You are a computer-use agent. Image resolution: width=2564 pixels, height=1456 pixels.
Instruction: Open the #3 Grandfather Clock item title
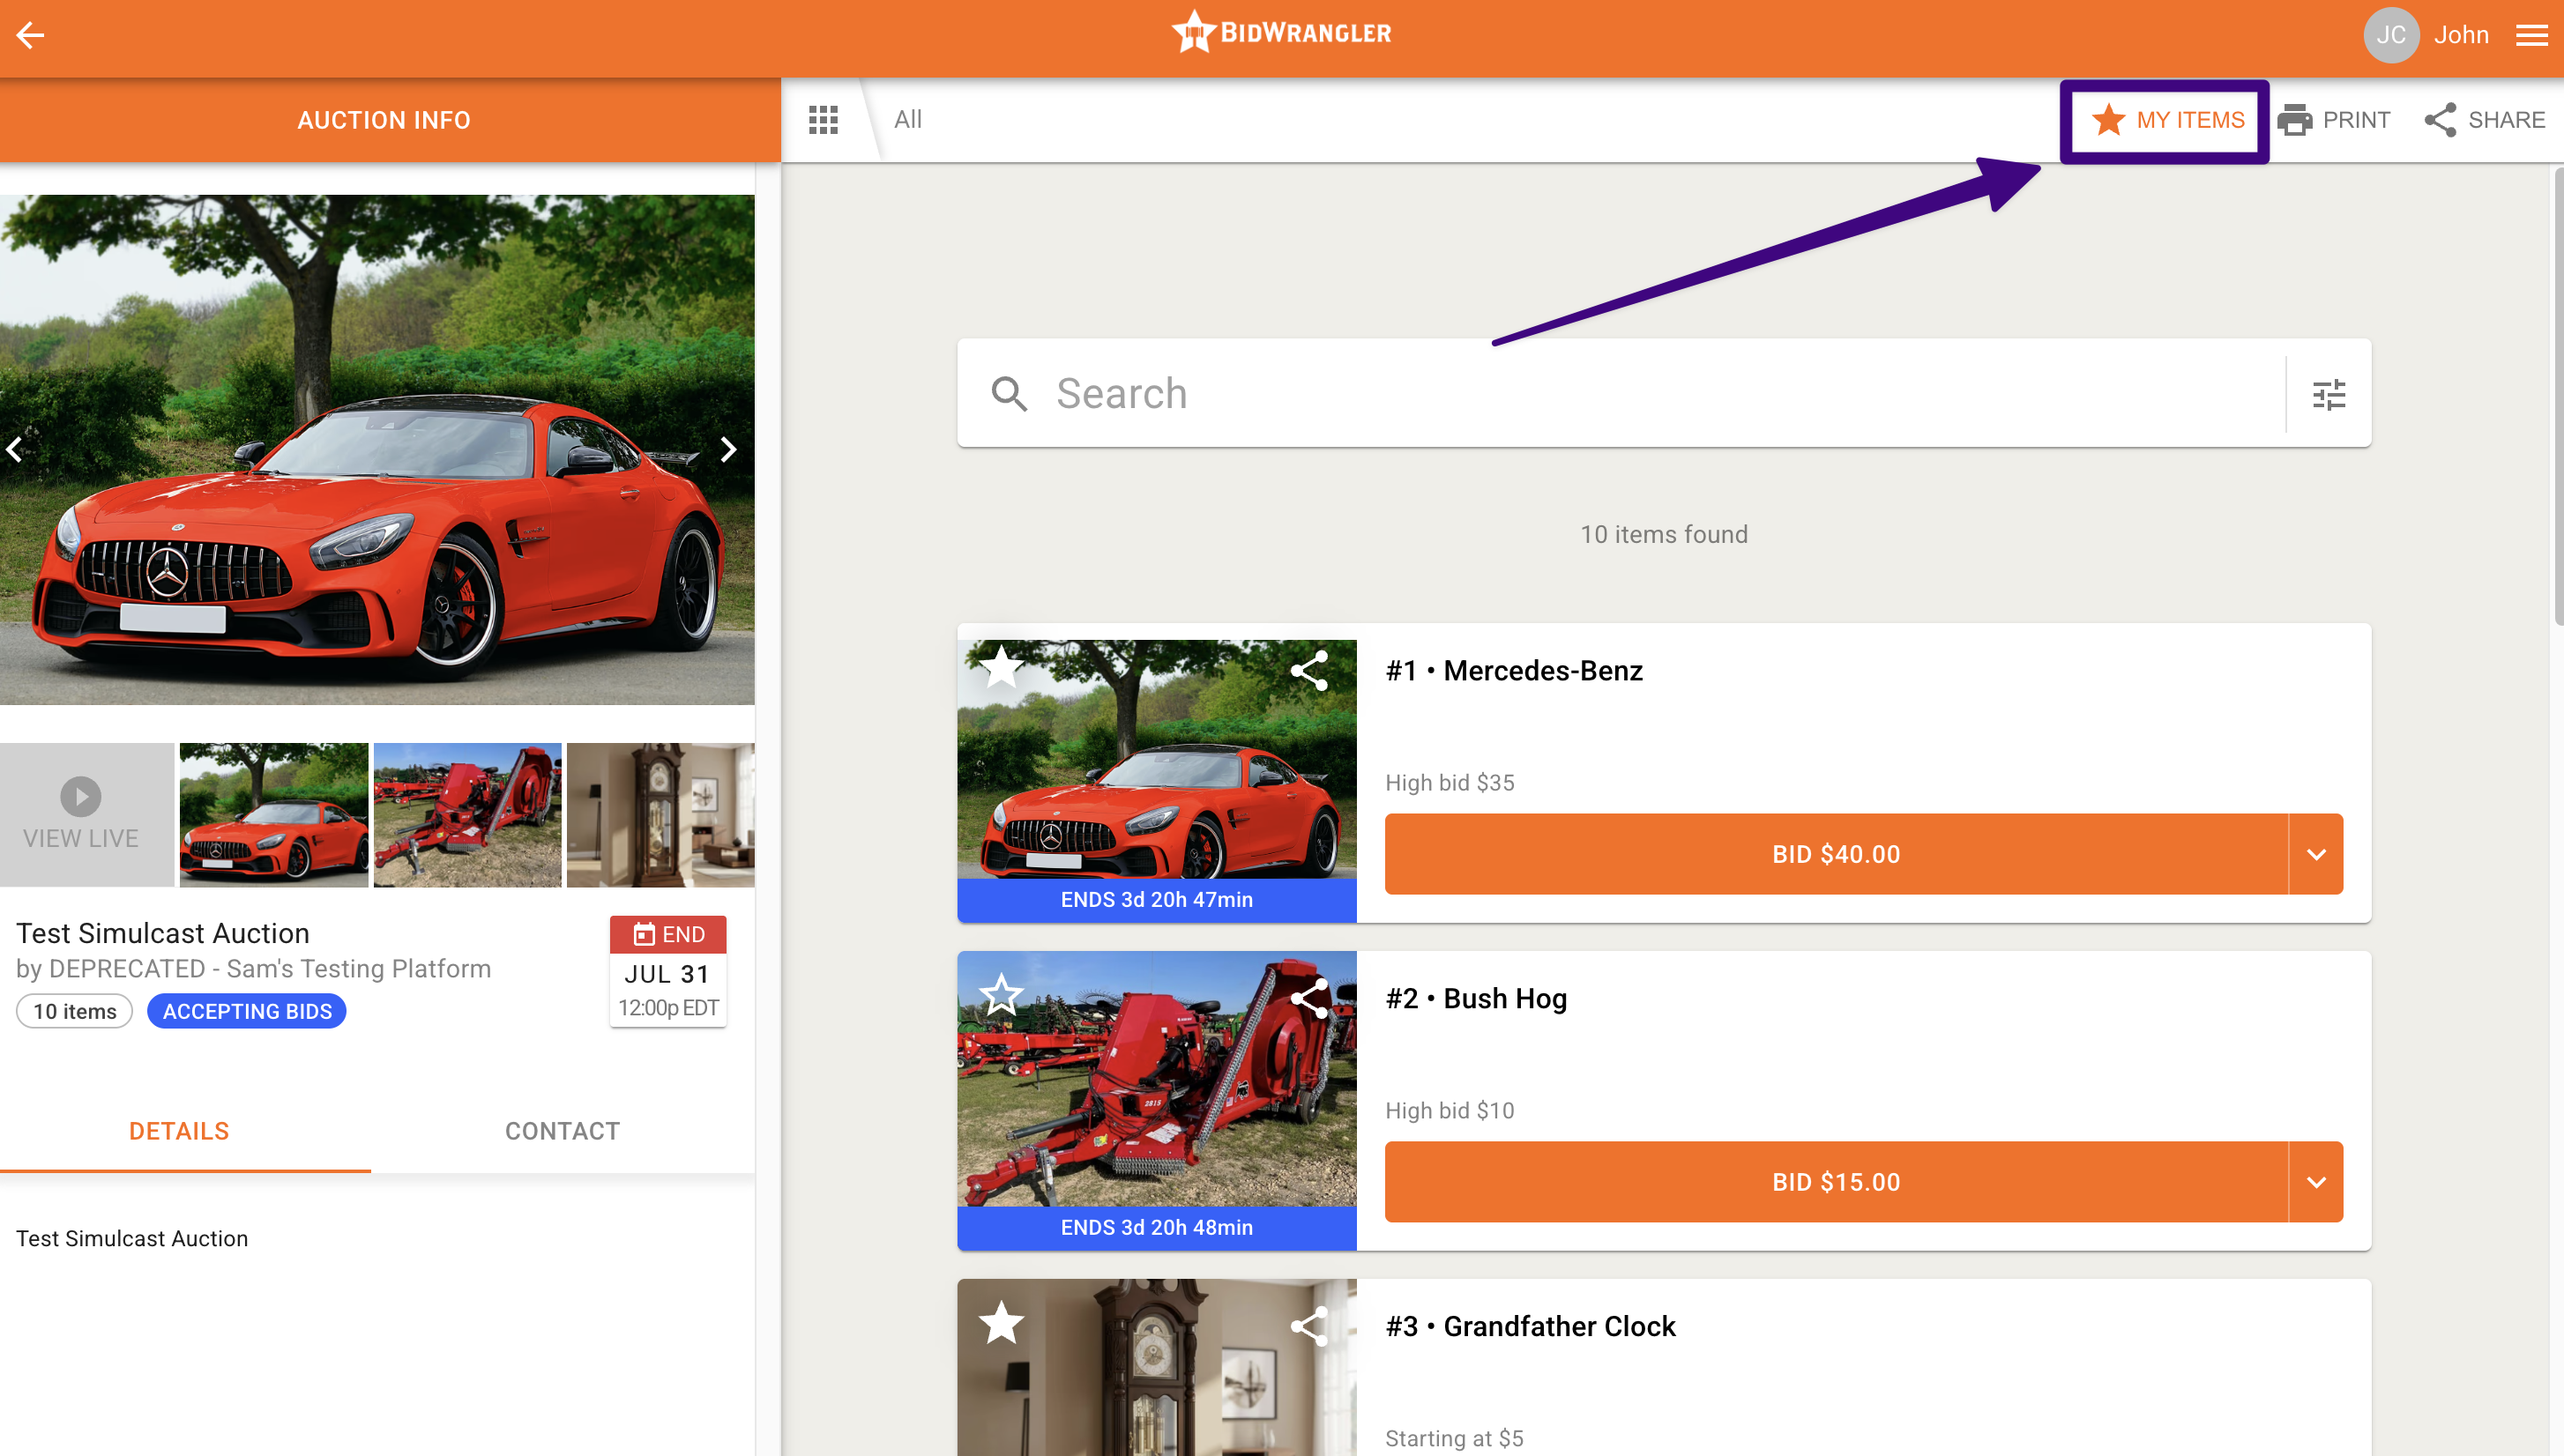point(1530,1327)
